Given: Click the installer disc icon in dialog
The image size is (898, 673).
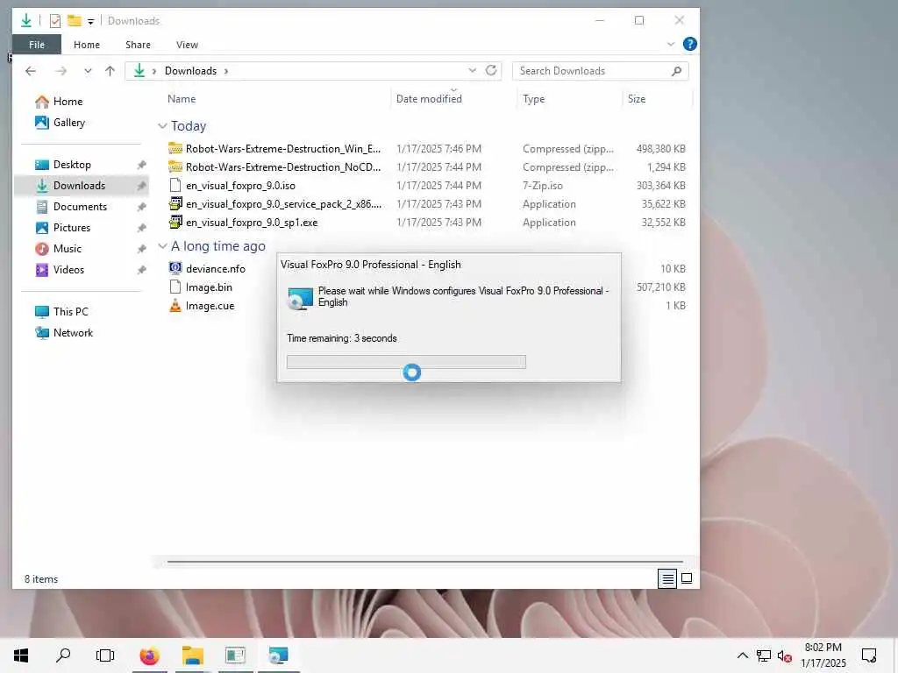Looking at the screenshot, I should (300, 299).
